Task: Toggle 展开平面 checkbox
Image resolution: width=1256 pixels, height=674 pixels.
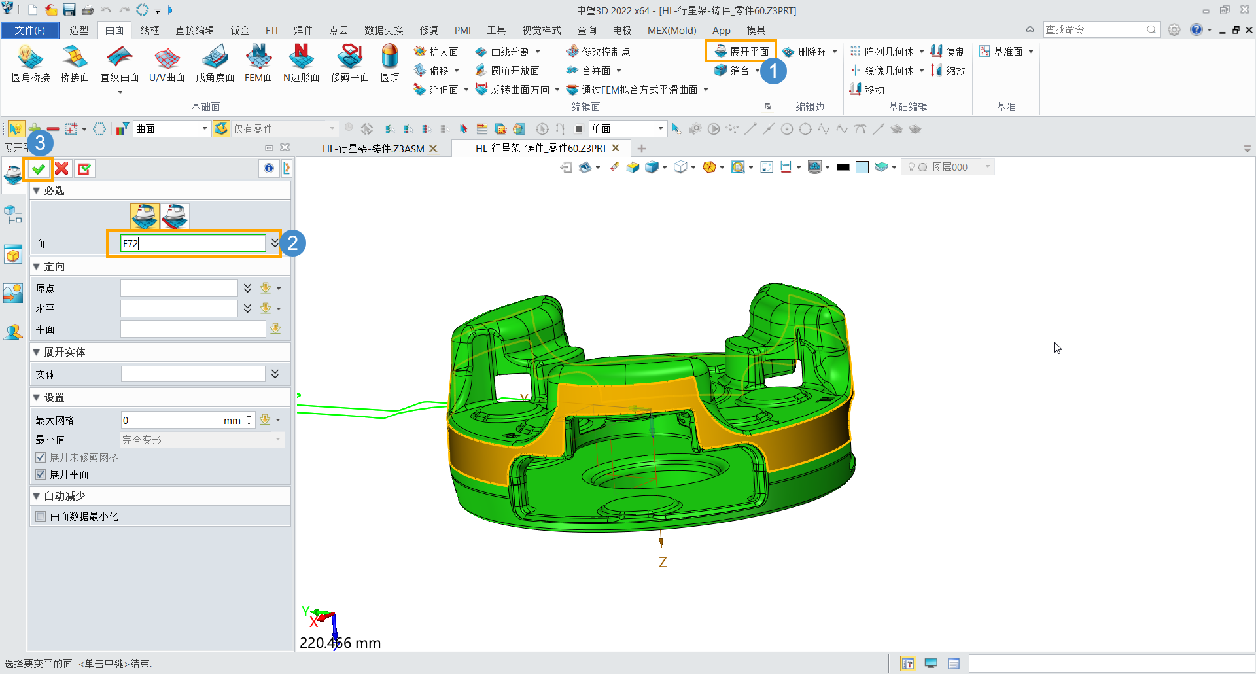Action: pyautogui.click(x=41, y=474)
